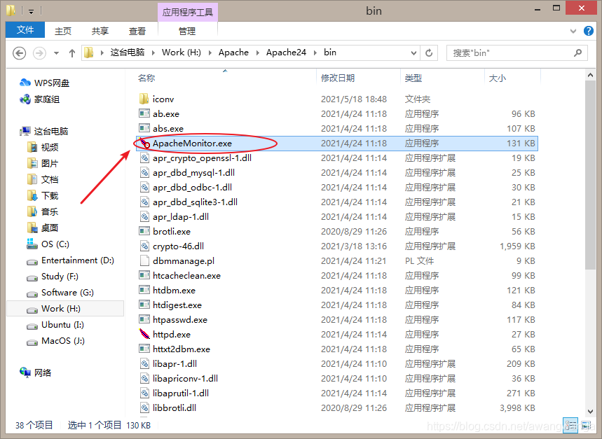Click the OS (C:) drive icon
Viewport: 602px width, 439px height.
click(32, 244)
